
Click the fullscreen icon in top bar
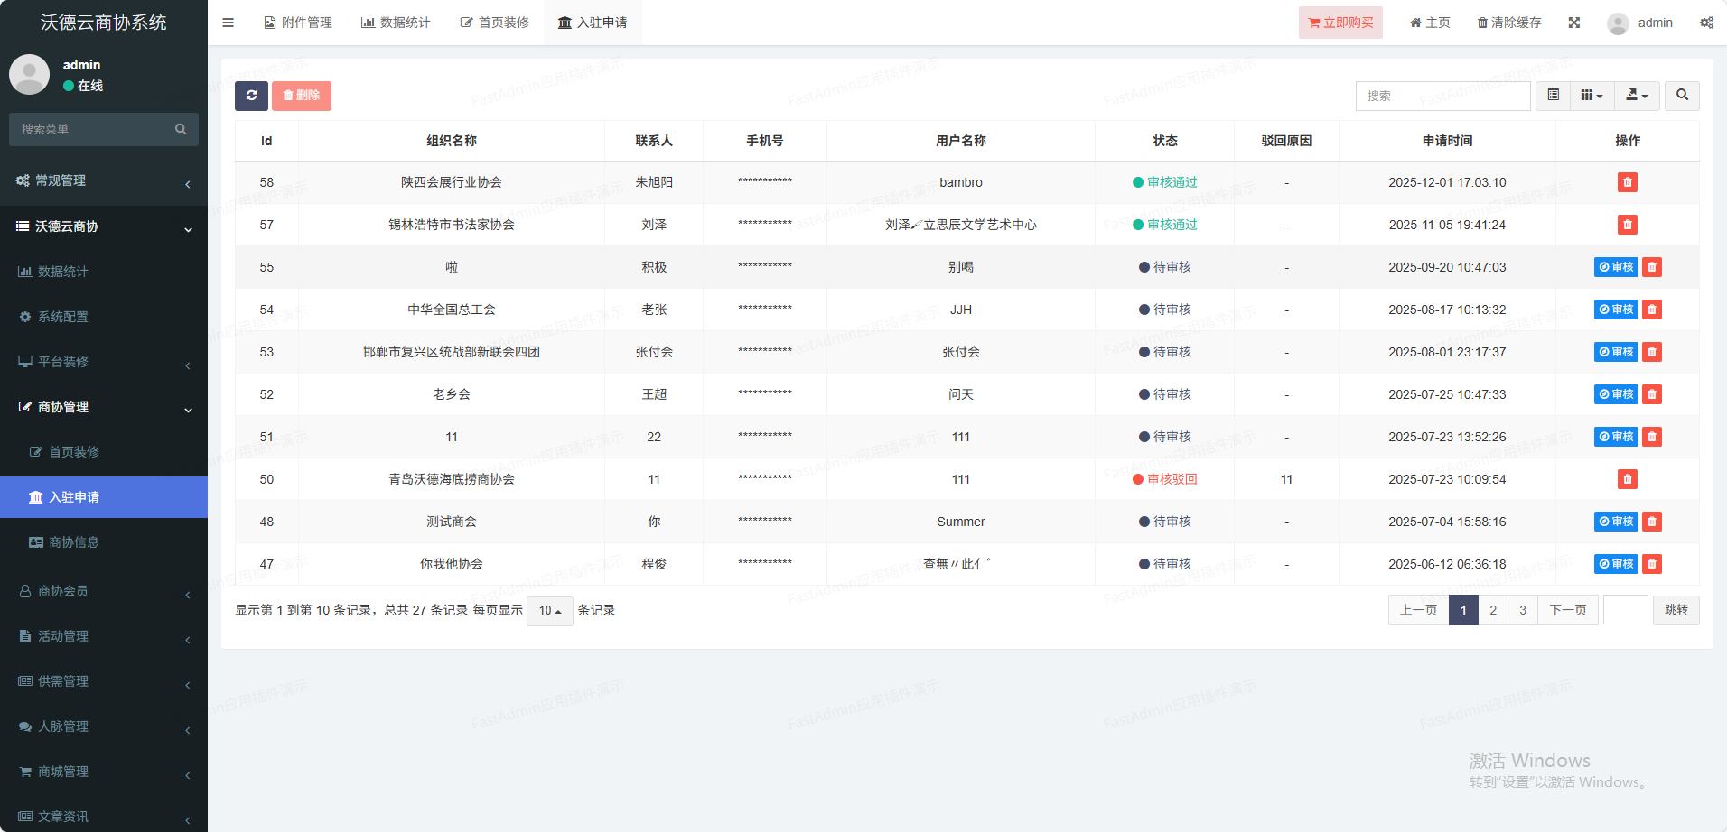click(1574, 23)
